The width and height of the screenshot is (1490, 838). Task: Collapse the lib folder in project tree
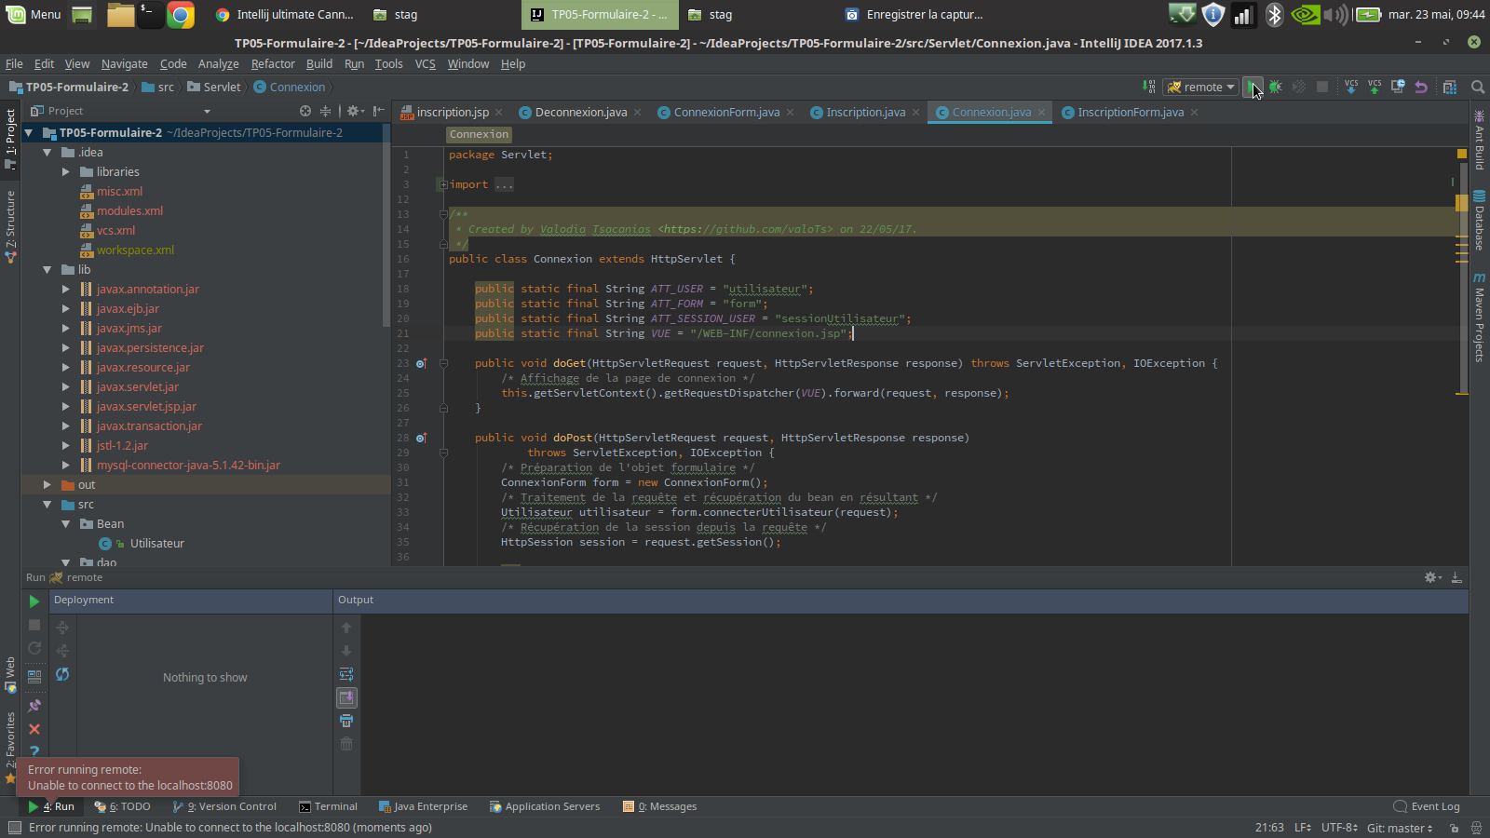pos(47,270)
